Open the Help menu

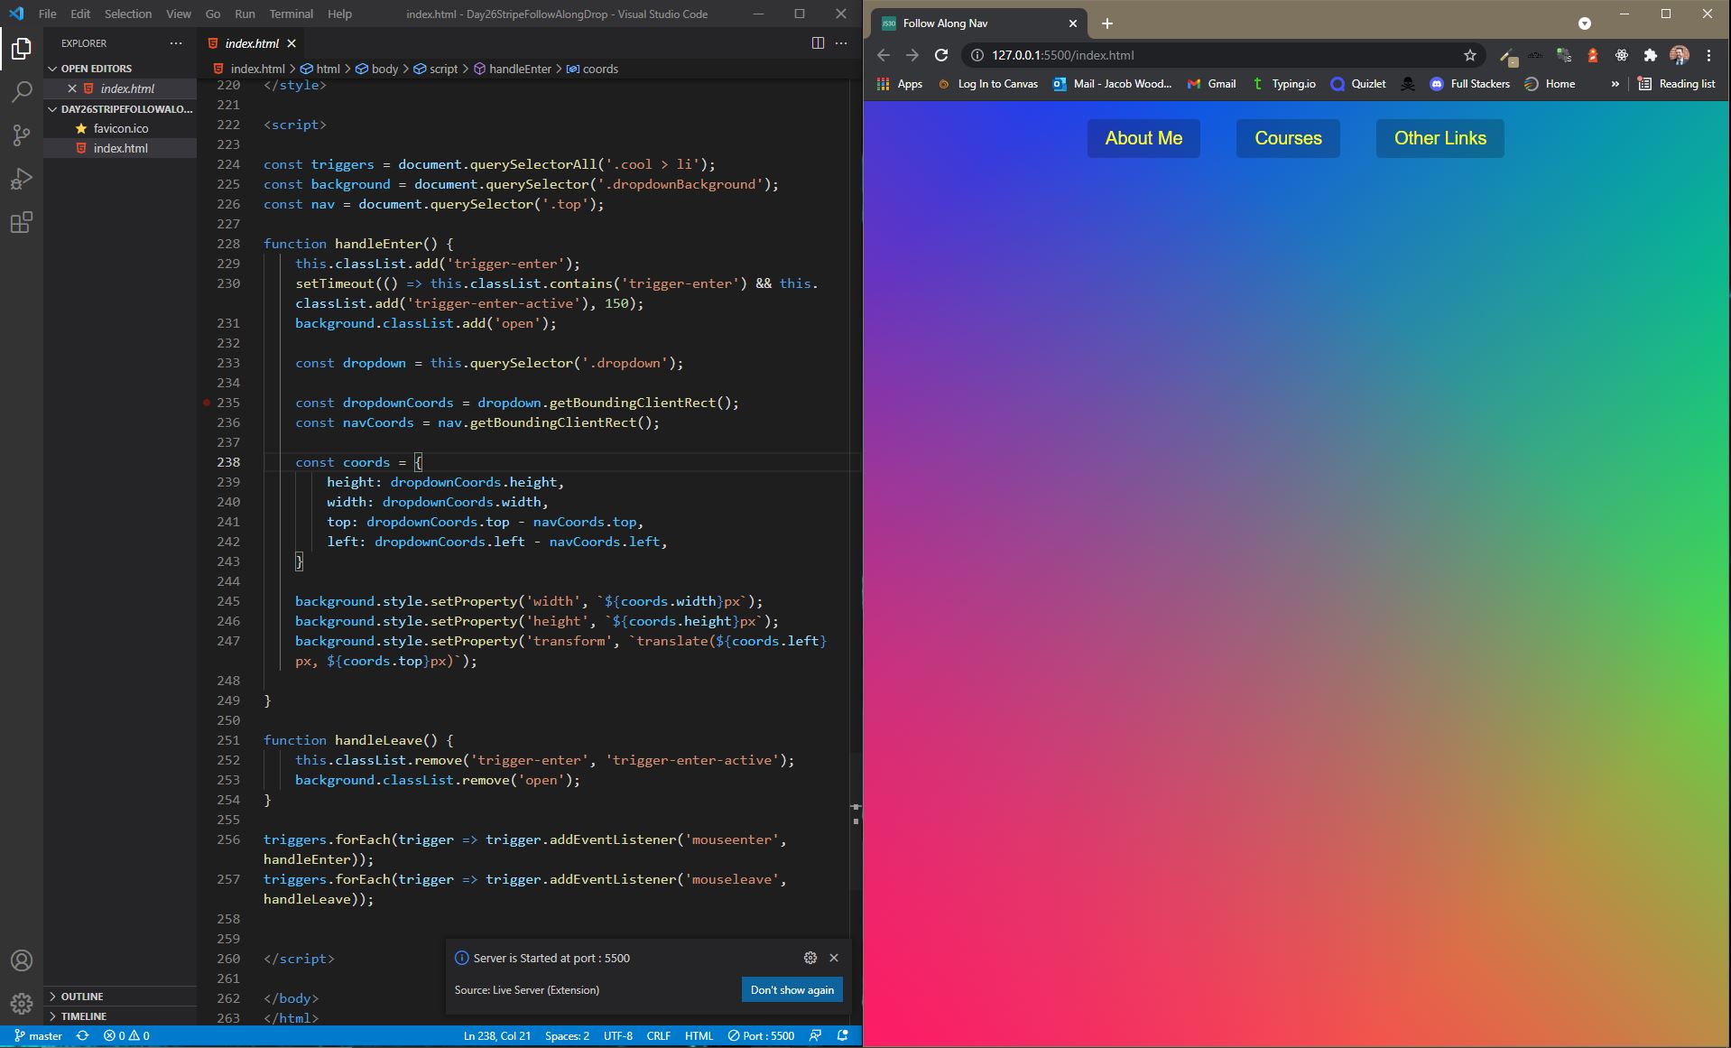[x=339, y=14]
